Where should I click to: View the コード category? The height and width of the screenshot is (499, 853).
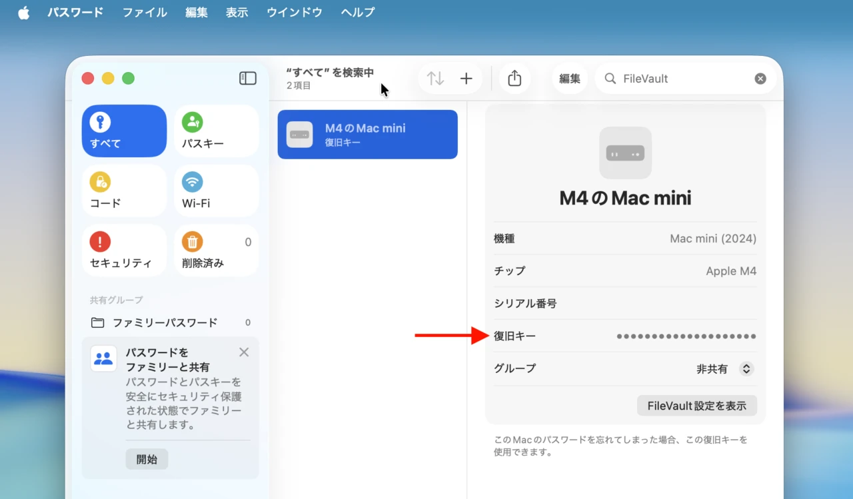point(123,191)
